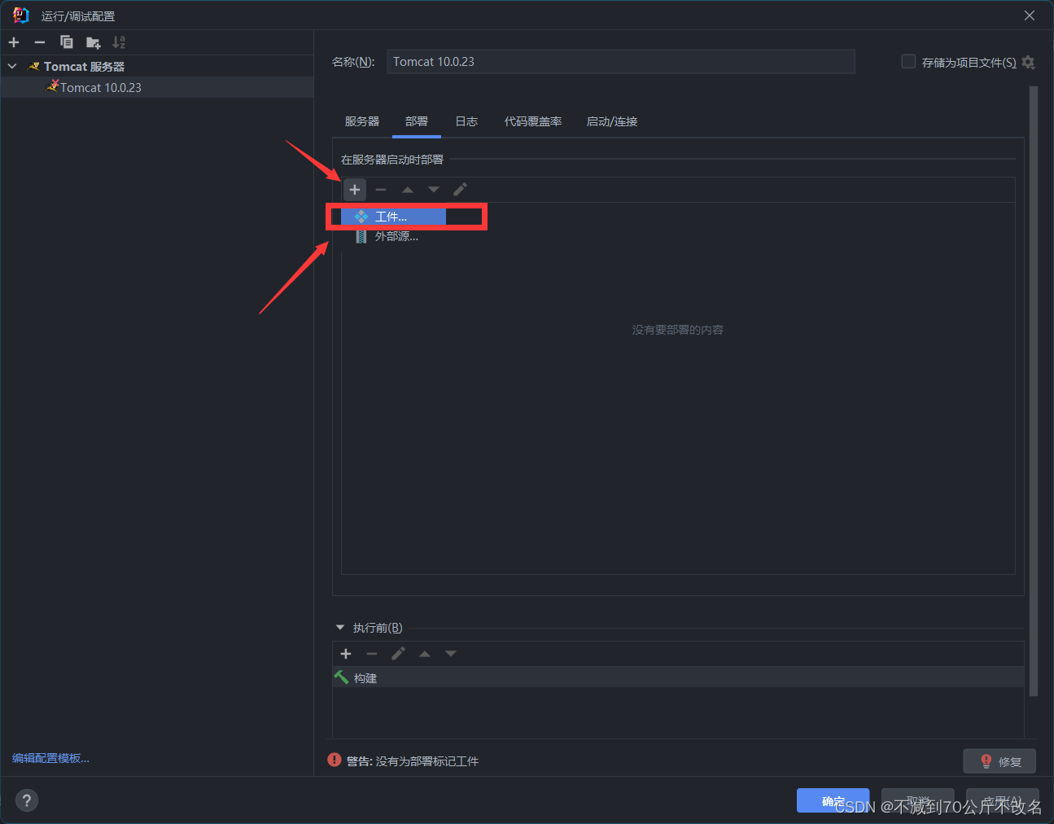Edit the deployment artifact with the pencil icon
The width and height of the screenshot is (1054, 824).
459,189
